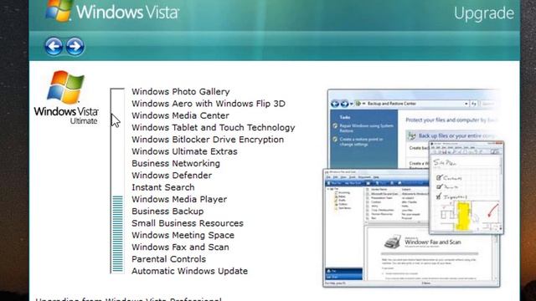Image resolution: width=536 pixels, height=301 pixels.
Task: Select Windows Defender item
Action: tap(172, 176)
